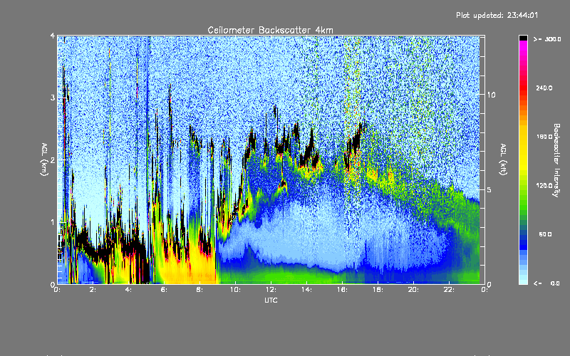
Task: Click the 'Ceilometer Backscatter 4km' plot title
Action: pyautogui.click(x=270, y=30)
